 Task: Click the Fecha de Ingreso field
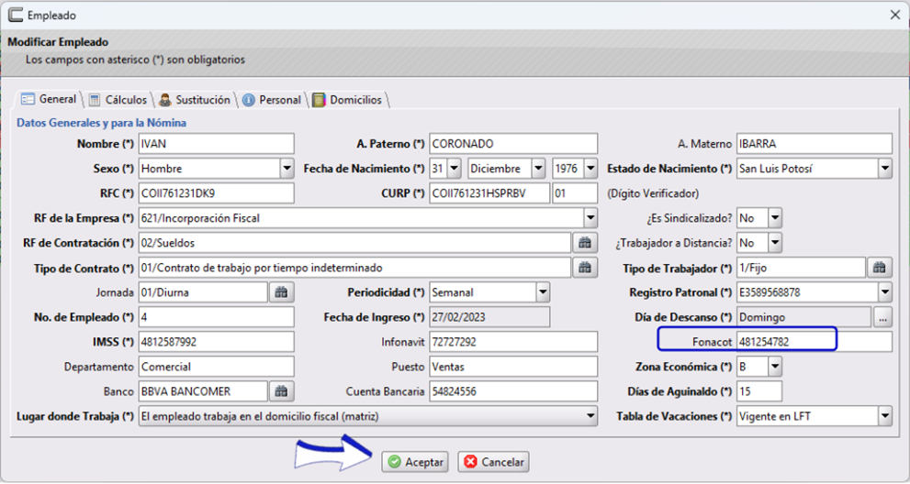[489, 318]
